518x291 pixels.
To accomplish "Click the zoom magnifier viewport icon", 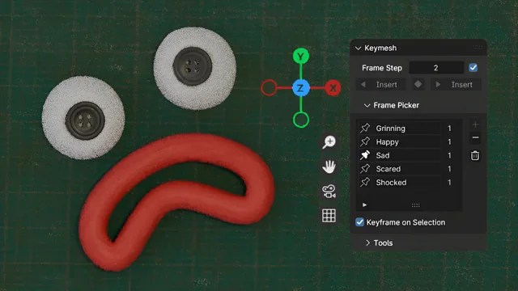I will [329, 142].
